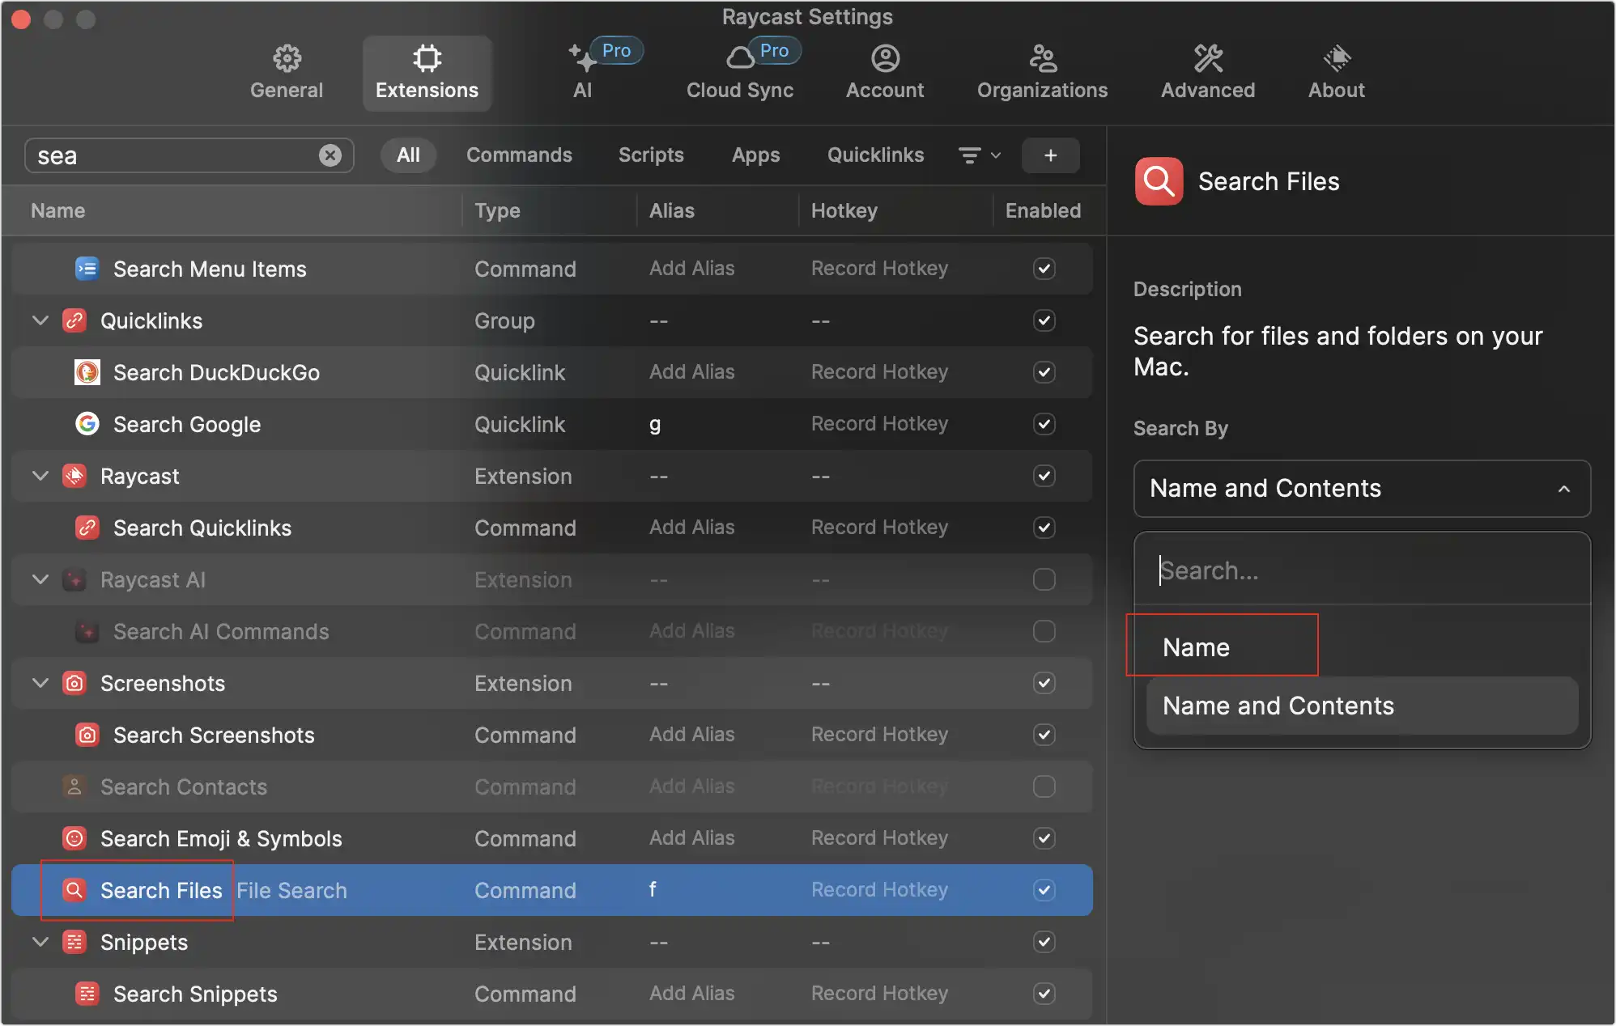Clear the search field with X icon
This screenshot has width=1616, height=1026.
(x=330, y=155)
